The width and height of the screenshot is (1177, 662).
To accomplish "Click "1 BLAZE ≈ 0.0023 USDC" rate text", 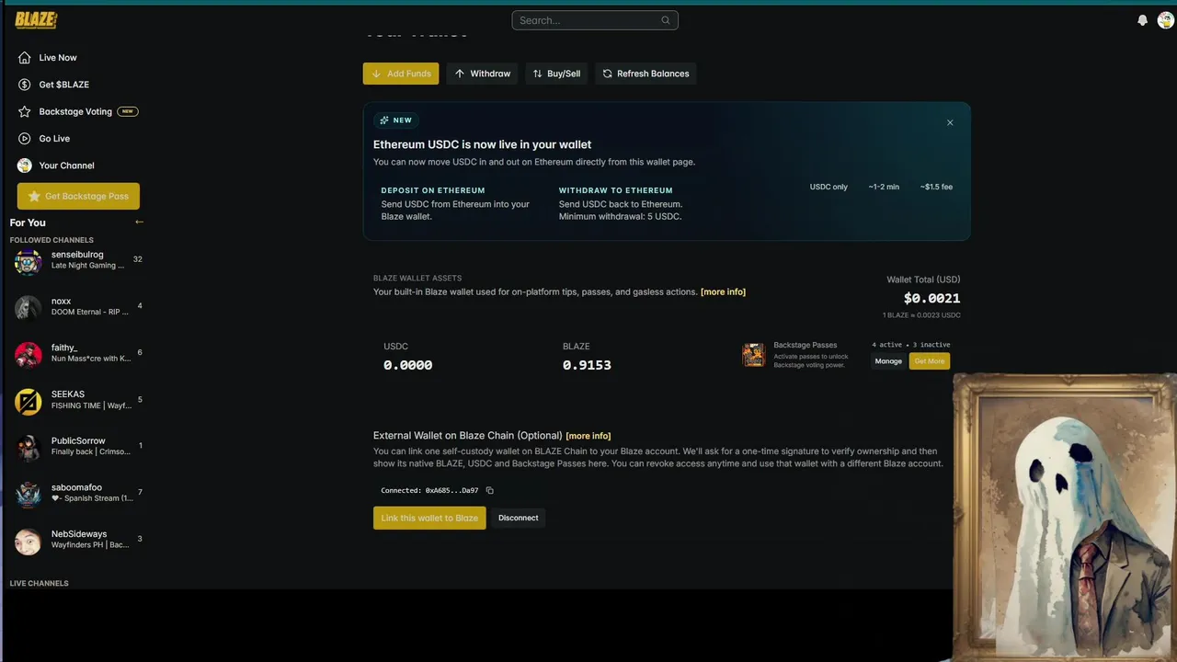I will click(921, 315).
